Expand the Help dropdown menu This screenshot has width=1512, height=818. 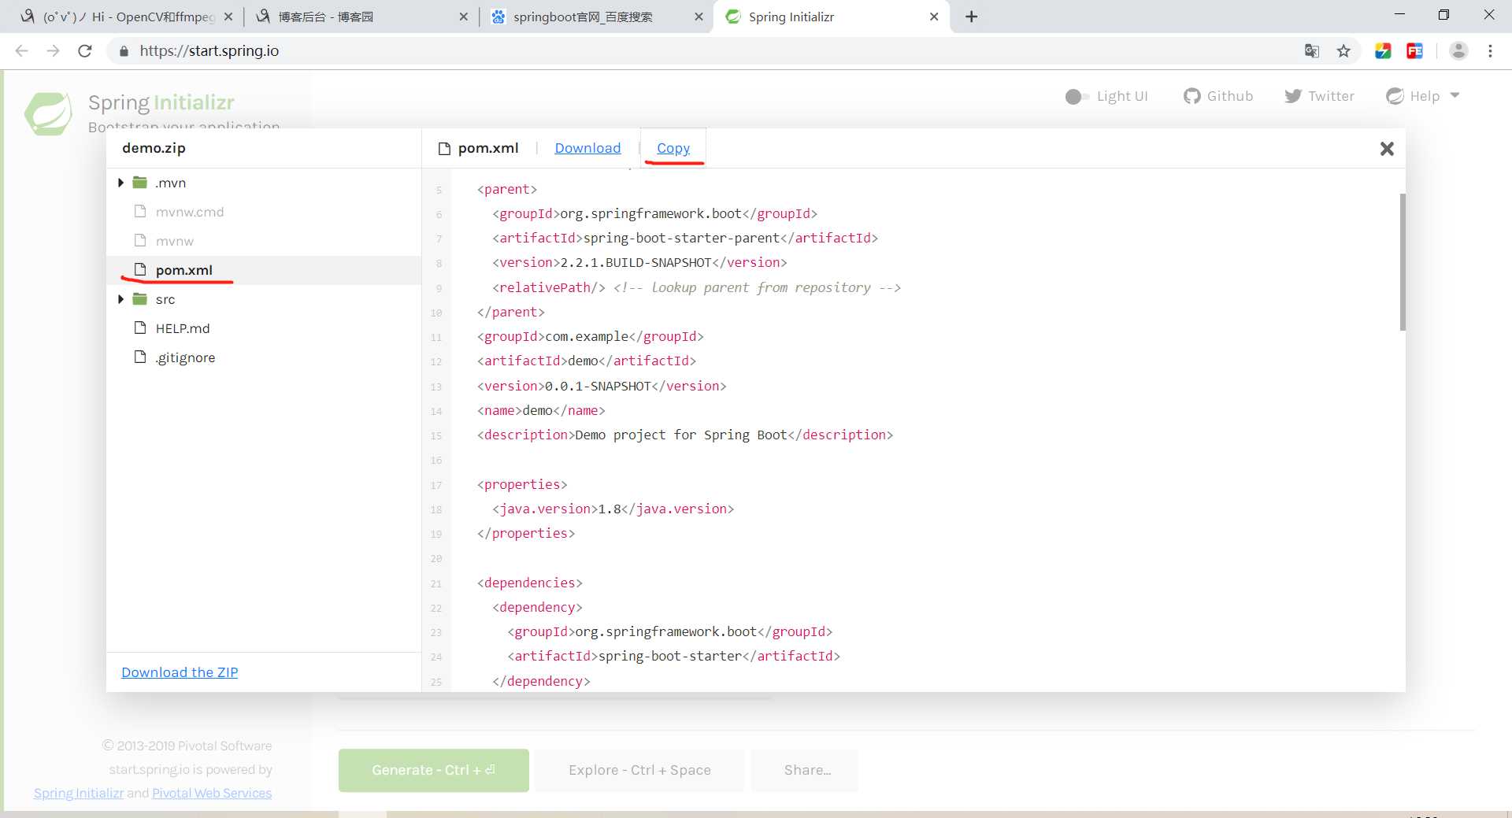(1423, 96)
